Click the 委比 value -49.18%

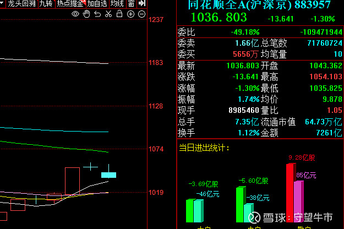(245, 32)
